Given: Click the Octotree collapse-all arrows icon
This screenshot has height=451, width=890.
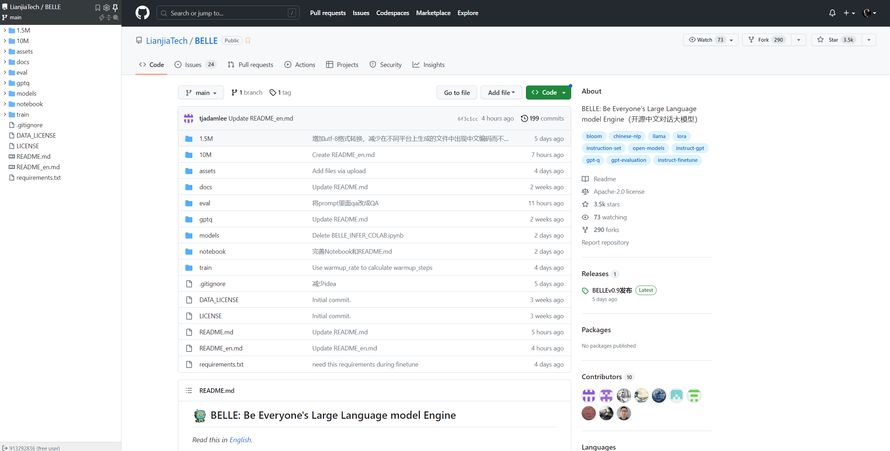Looking at the screenshot, I should (109, 17).
